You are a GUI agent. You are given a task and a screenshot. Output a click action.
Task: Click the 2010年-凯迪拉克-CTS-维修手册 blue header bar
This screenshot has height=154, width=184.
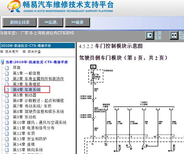[38, 46]
